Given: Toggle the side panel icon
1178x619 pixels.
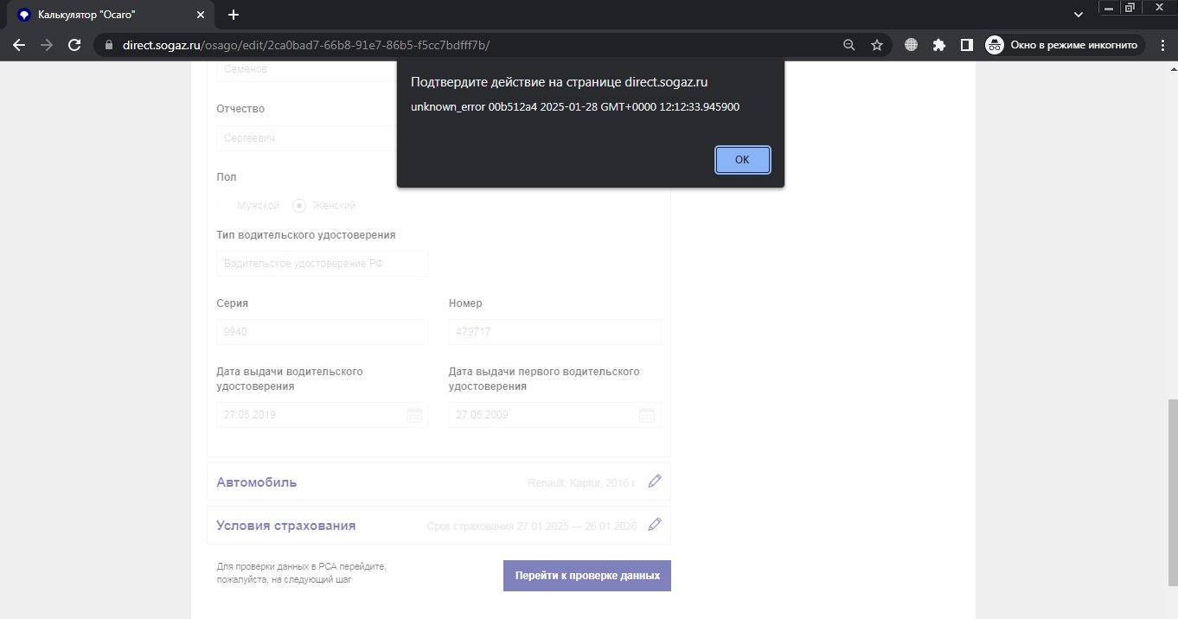Looking at the screenshot, I should (x=967, y=45).
